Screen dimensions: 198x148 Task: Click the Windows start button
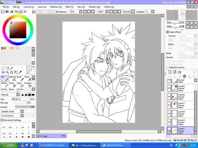click(x=9, y=145)
